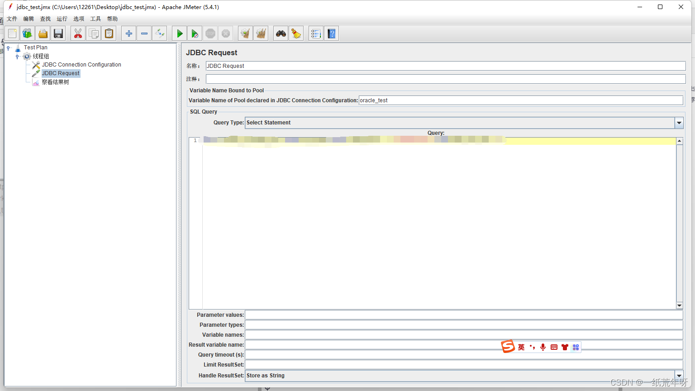Viewport: 695px width, 391px height.
Task: Open the Function Helper list icon
Action: (x=316, y=33)
